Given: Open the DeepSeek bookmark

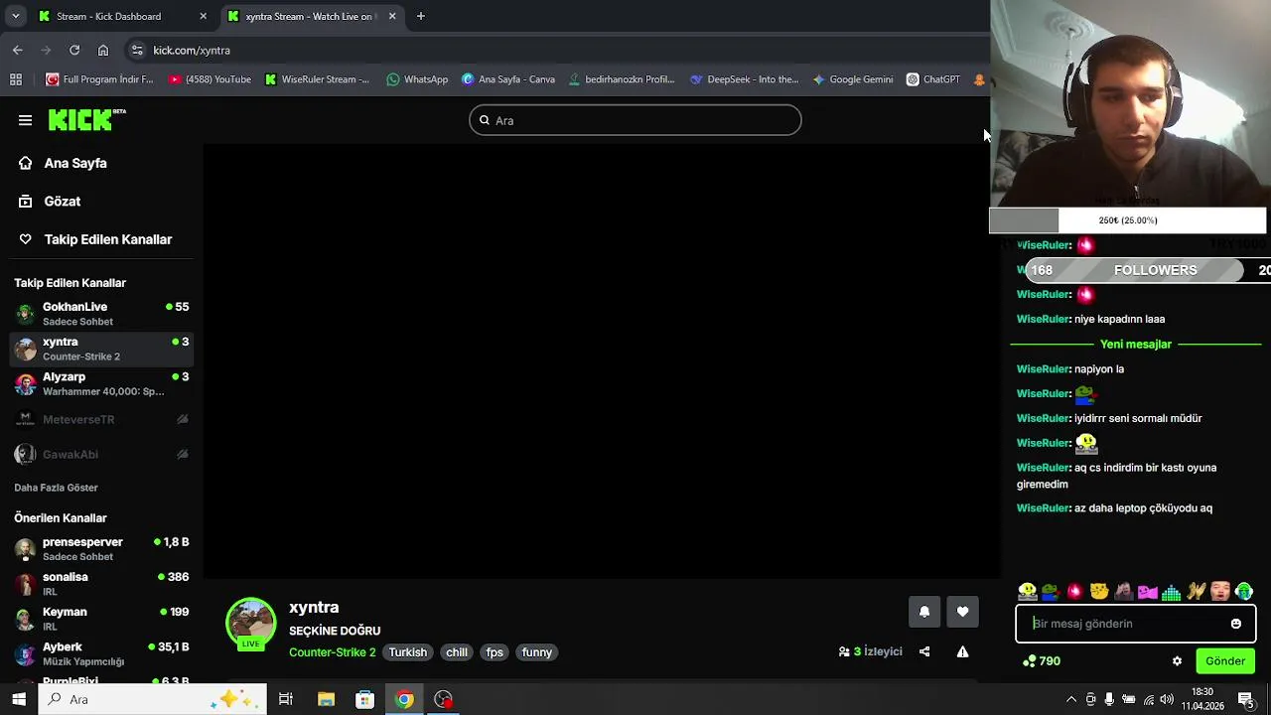Looking at the screenshot, I should point(744,79).
